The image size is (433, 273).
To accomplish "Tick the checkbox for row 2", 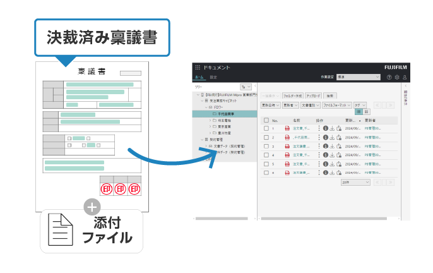I will click(266, 137).
